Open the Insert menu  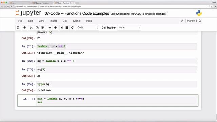54,21
